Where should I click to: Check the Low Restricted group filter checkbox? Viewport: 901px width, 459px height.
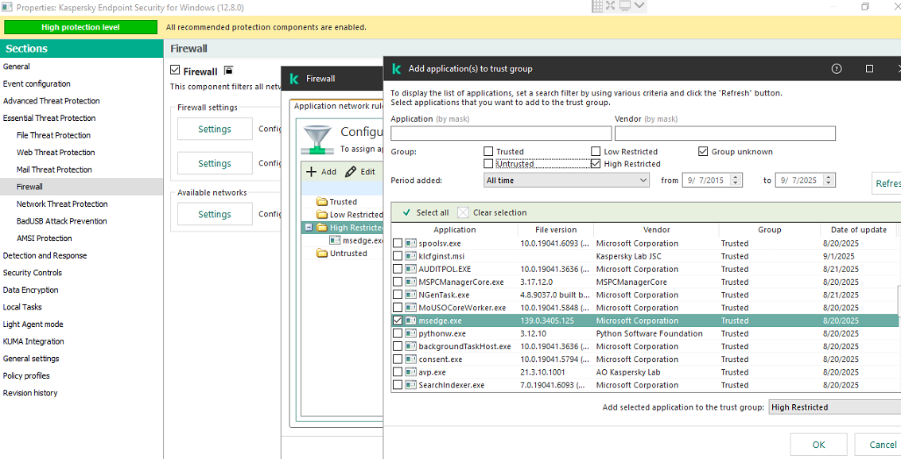pos(596,152)
